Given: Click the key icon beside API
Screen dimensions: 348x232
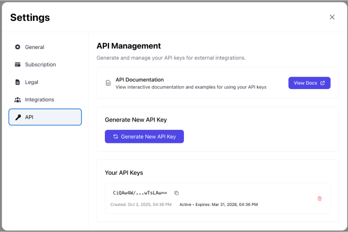Looking at the screenshot, I should (18, 117).
